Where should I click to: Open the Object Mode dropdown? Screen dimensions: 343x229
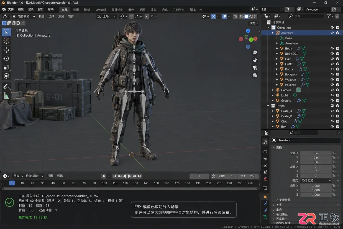23,16
